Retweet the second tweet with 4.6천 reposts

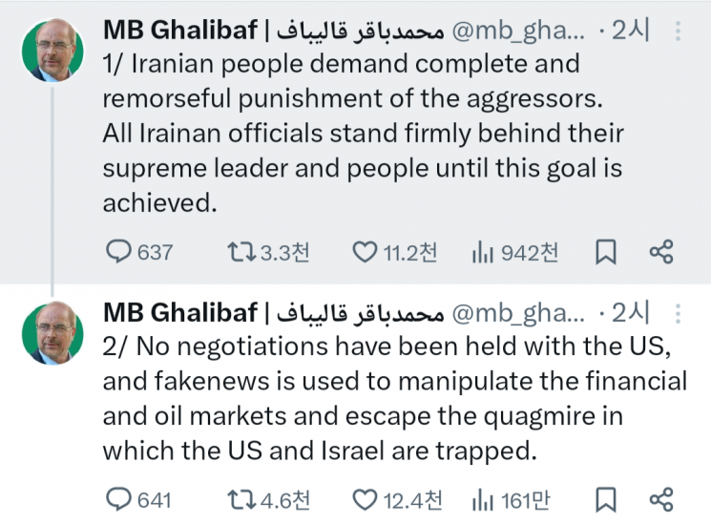click(239, 498)
